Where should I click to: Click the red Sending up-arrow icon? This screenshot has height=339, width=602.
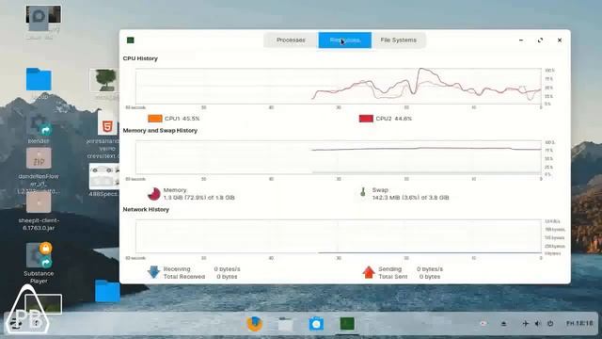(369, 272)
